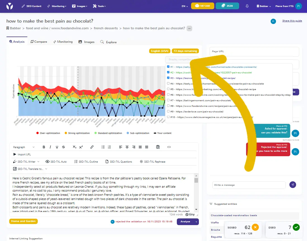Apply Superscript formatting
This screenshot has height=241, width=307.
81,147
